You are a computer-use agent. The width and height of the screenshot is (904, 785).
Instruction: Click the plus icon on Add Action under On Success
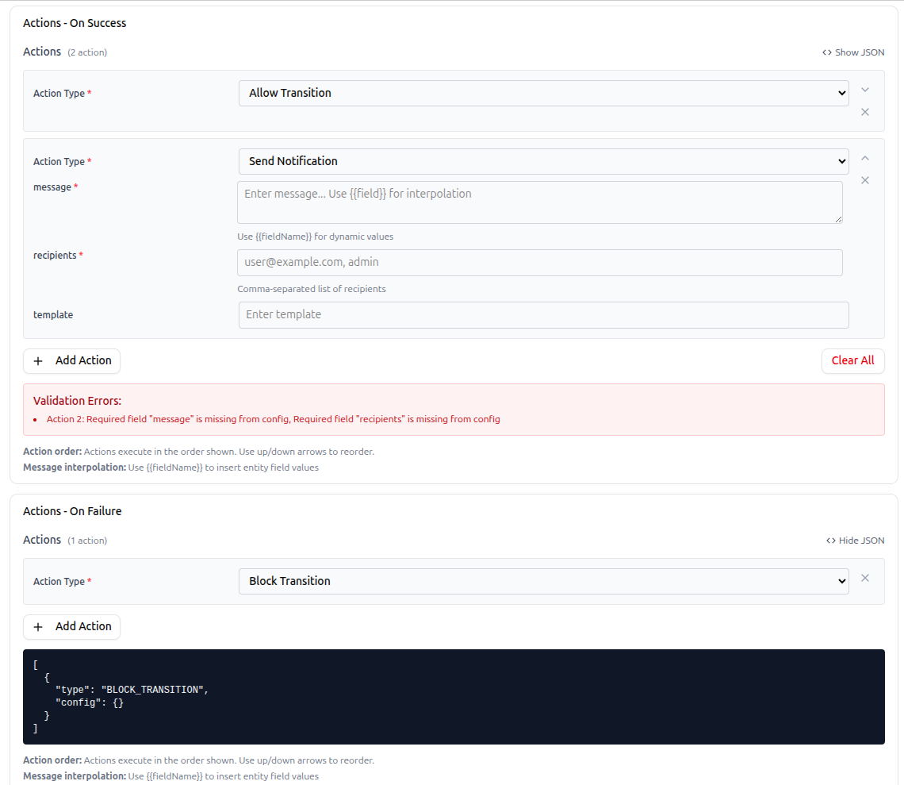pos(37,361)
